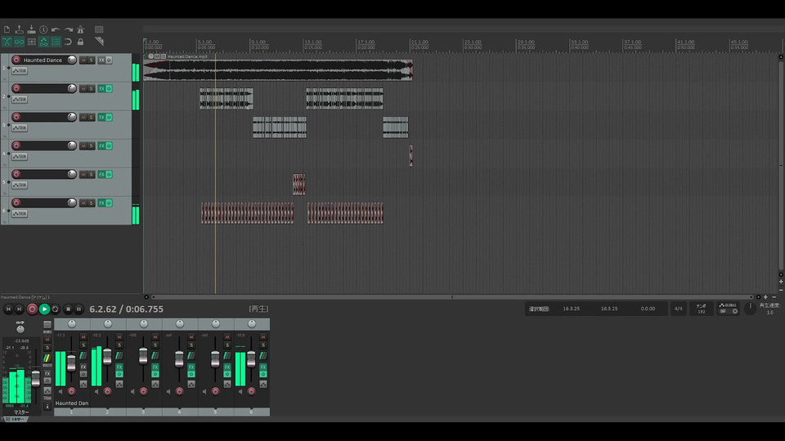
Task: Toggle the repeat loop transport button
Action: 56,309
